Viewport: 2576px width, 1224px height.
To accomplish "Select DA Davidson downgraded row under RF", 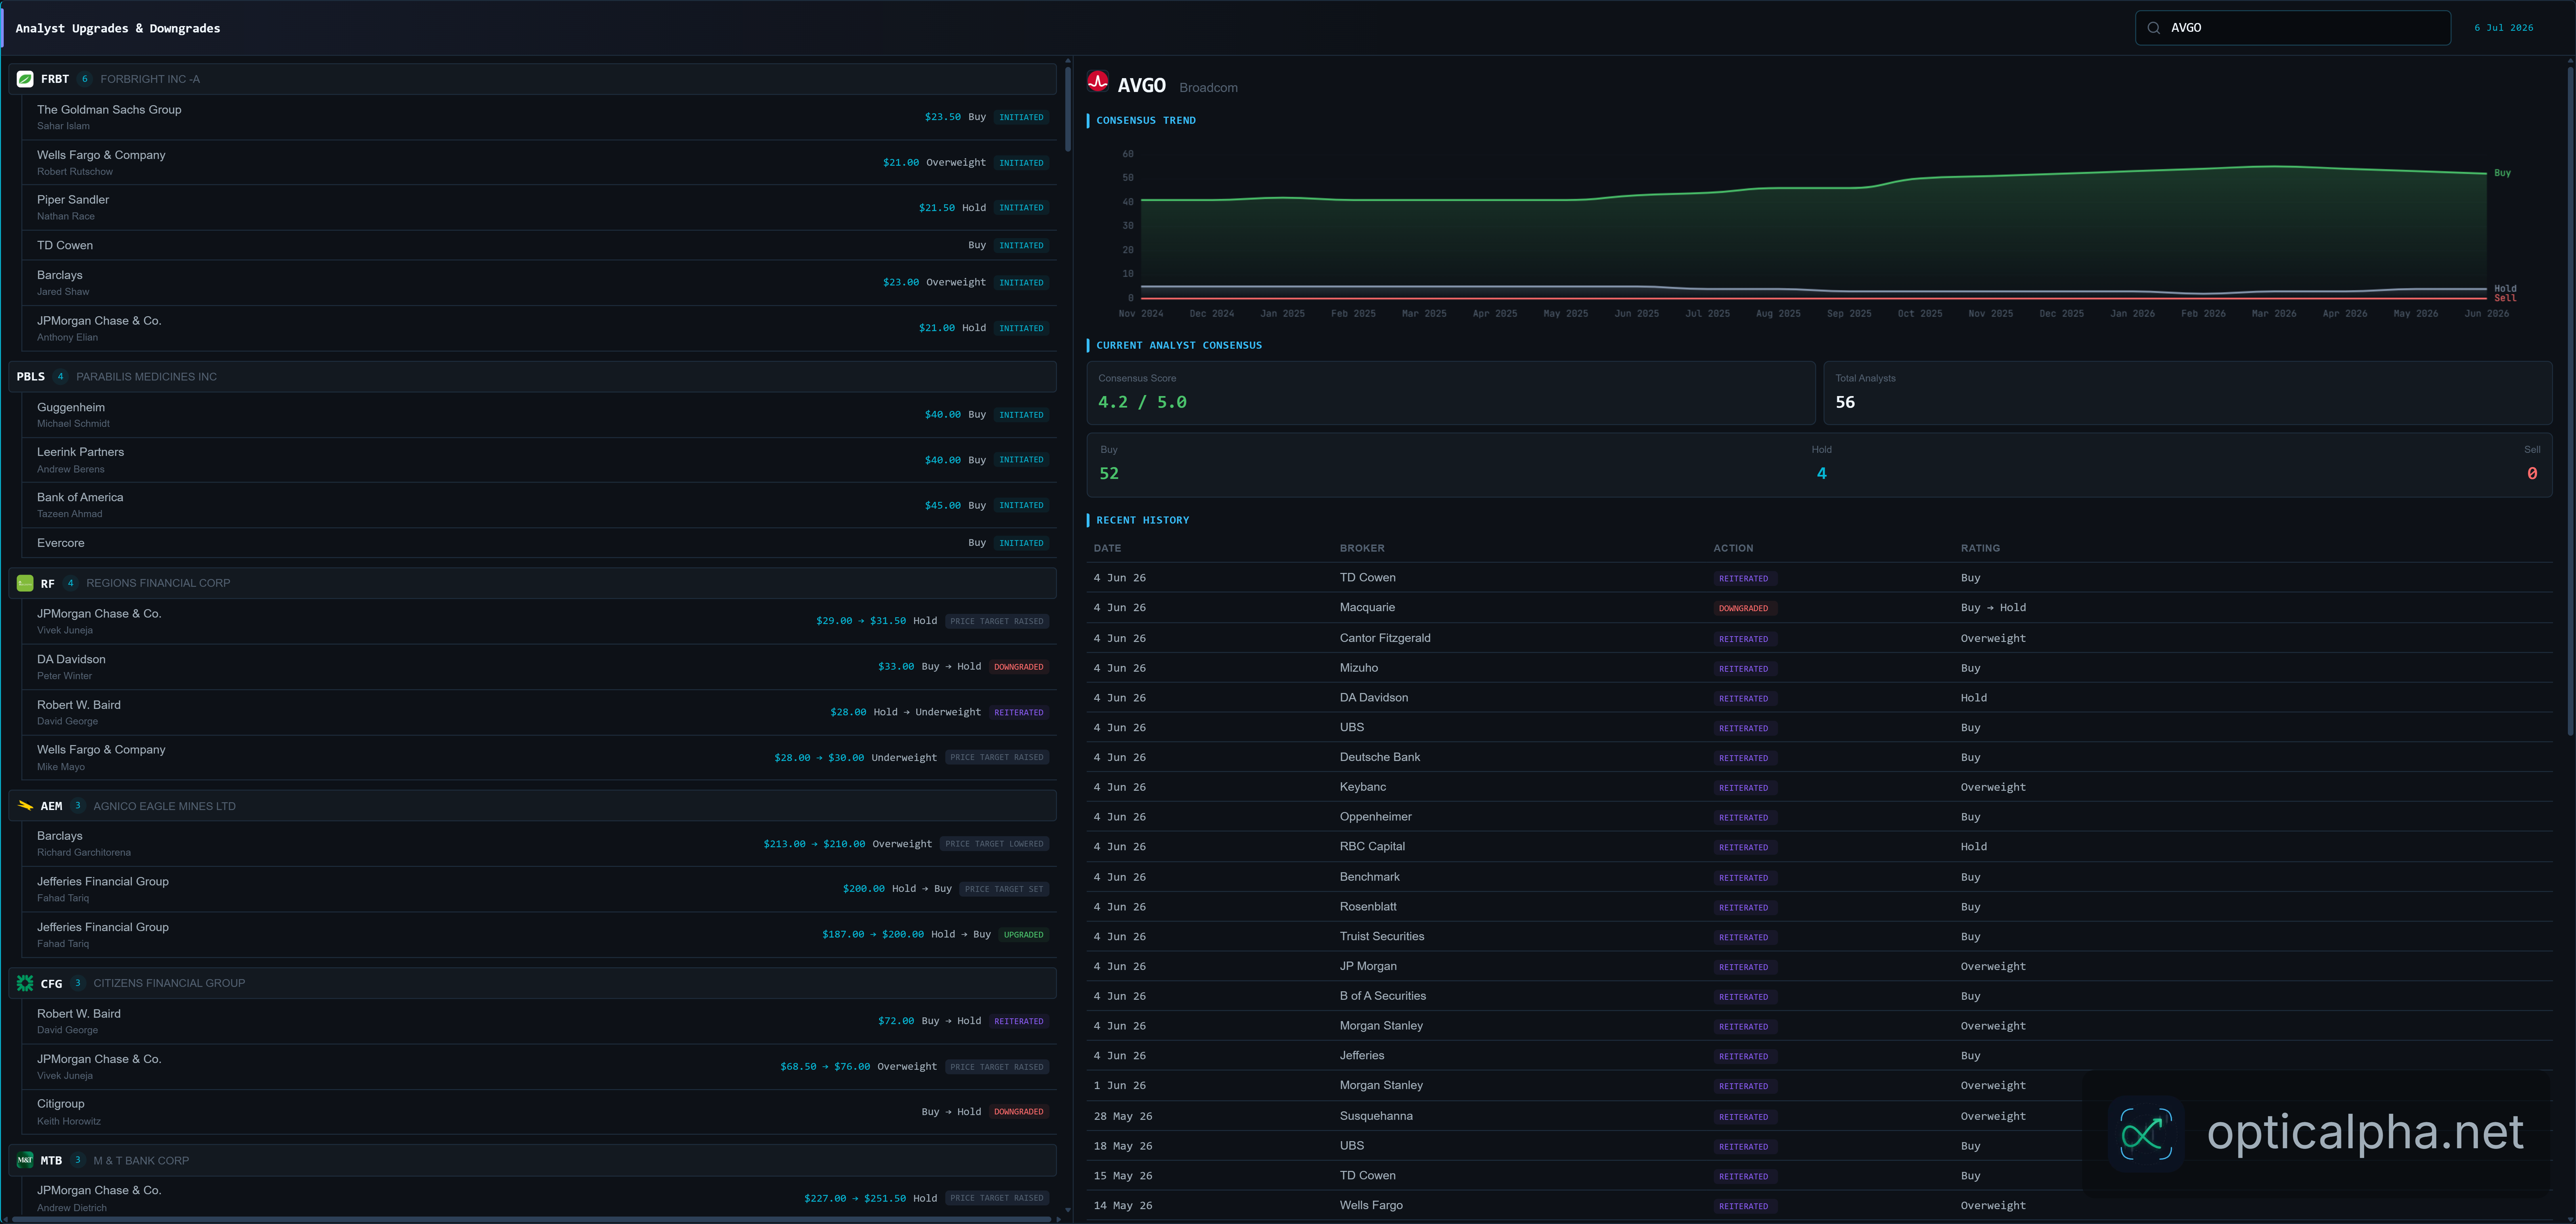I will [x=539, y=667].
